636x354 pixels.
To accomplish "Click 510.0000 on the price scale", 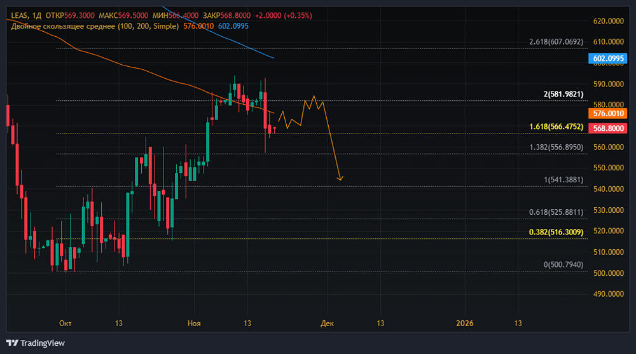I will [x=608, y=252].
